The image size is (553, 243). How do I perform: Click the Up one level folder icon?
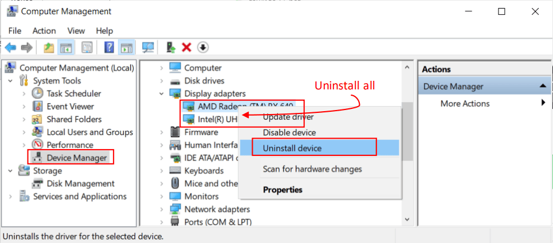click(x=49, y=48)
